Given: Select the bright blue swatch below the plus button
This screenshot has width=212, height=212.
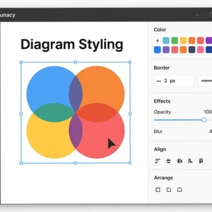Looking at the screenshot, I should point(157,50).
